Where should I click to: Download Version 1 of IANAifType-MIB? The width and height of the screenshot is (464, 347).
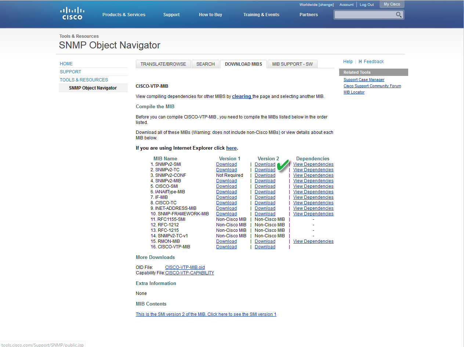(x=226, y=192)
